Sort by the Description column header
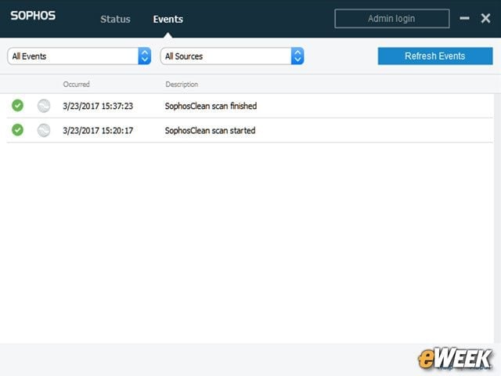The width and height of the screenshot is (501, 376). click(x=182, y=85)
